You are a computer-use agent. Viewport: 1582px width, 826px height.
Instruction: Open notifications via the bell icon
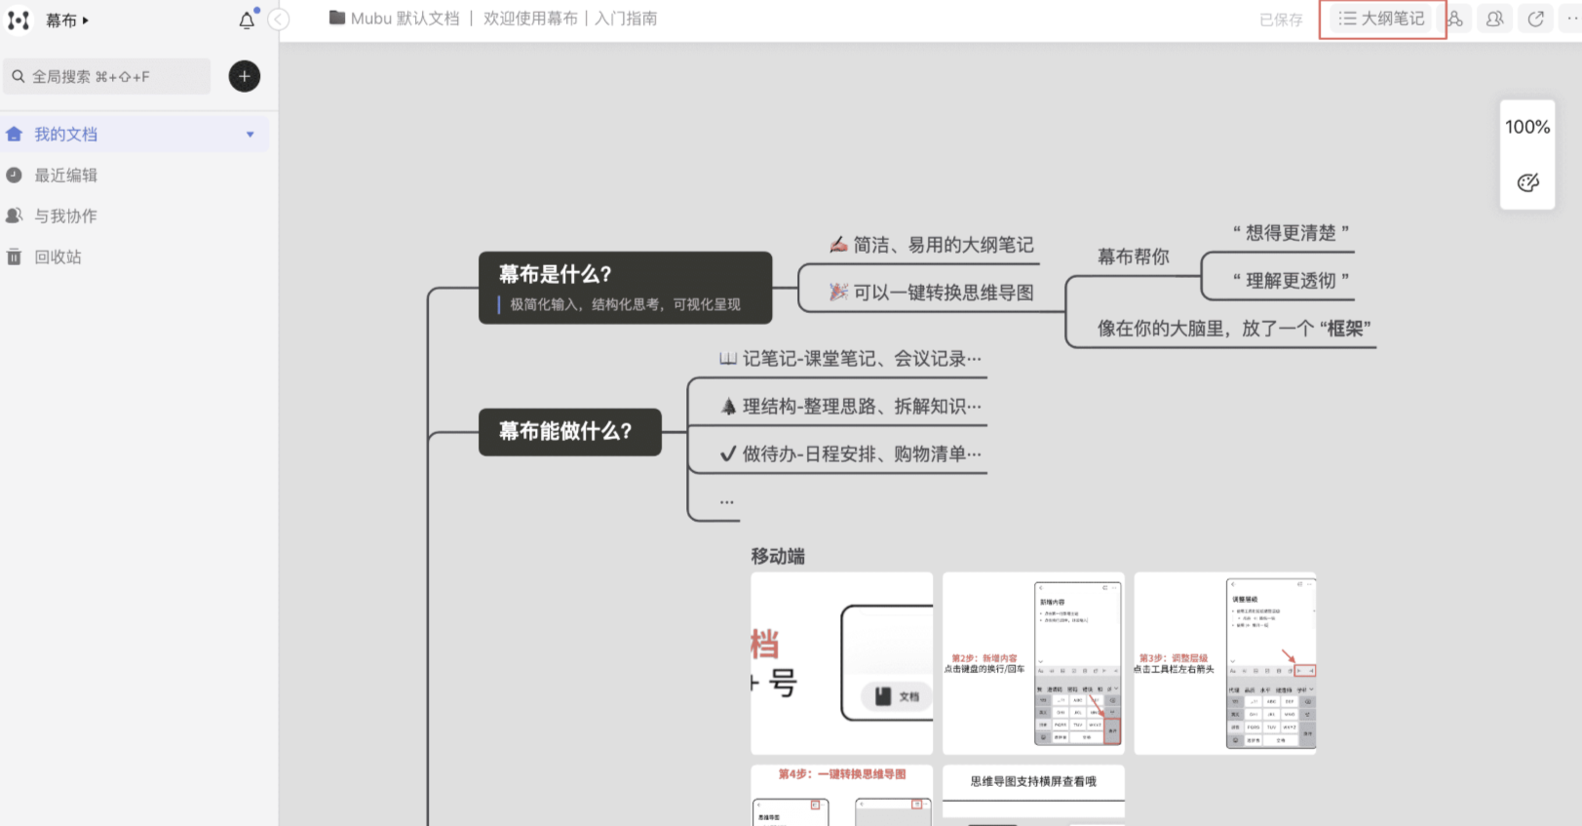(x=248, y=20)
